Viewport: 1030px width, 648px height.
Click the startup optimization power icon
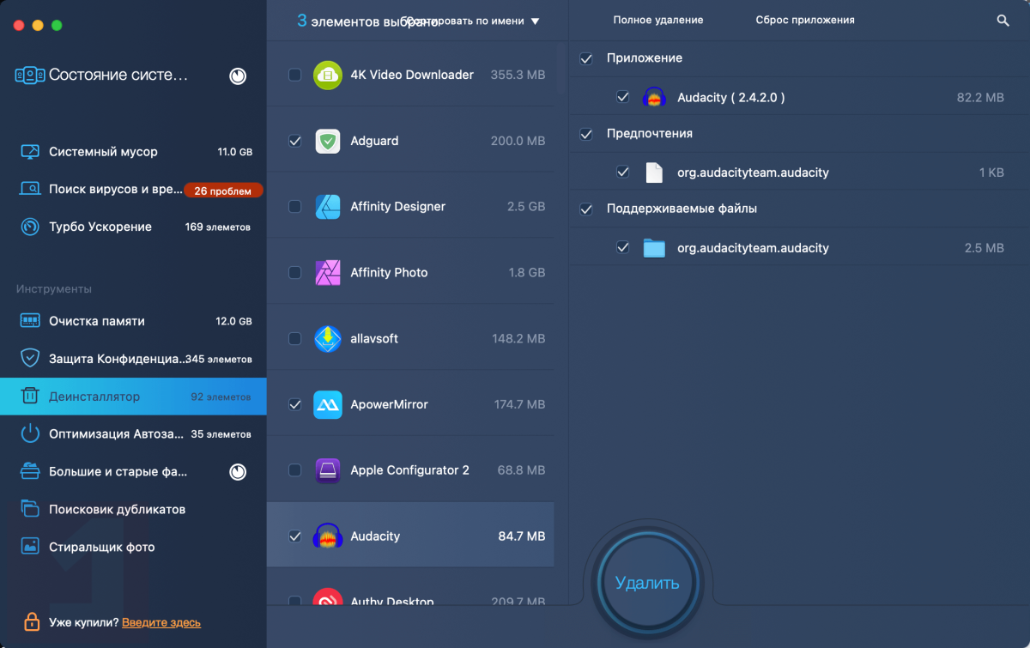point(30,433)
